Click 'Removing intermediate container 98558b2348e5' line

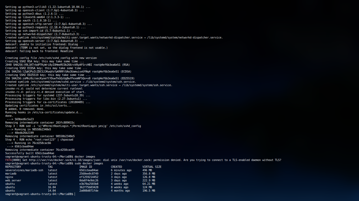pos(40,136)
